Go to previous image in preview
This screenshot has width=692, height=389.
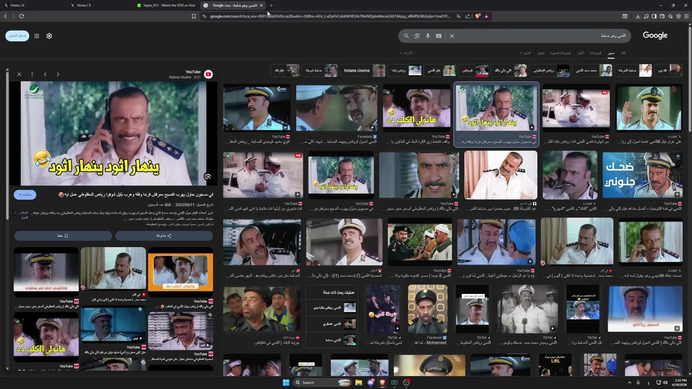click(x=45, y=74)
